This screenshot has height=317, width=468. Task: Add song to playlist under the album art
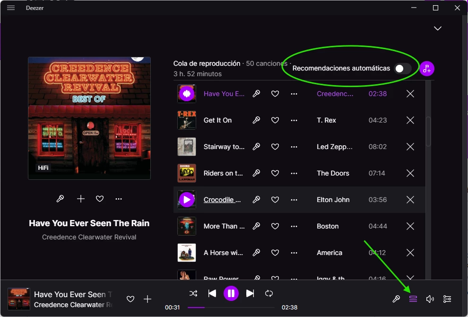click(80, 199)
